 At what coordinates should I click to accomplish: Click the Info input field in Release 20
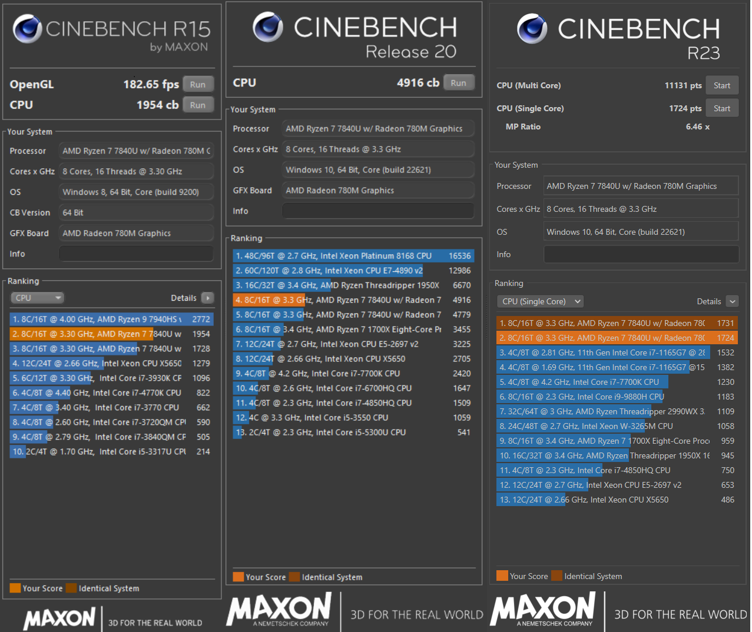pyautogui.click(x=378, y=211)
